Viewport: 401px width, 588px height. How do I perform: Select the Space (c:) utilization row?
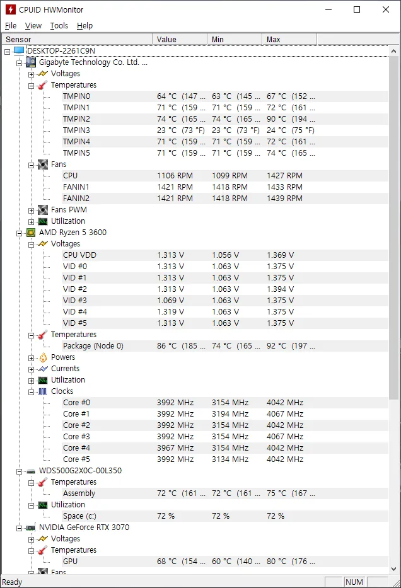click(x=225, y=516)
